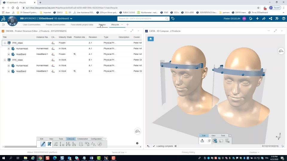Add a new dashboard tab with plus
The image size is (287, 161).
[128, 24]
